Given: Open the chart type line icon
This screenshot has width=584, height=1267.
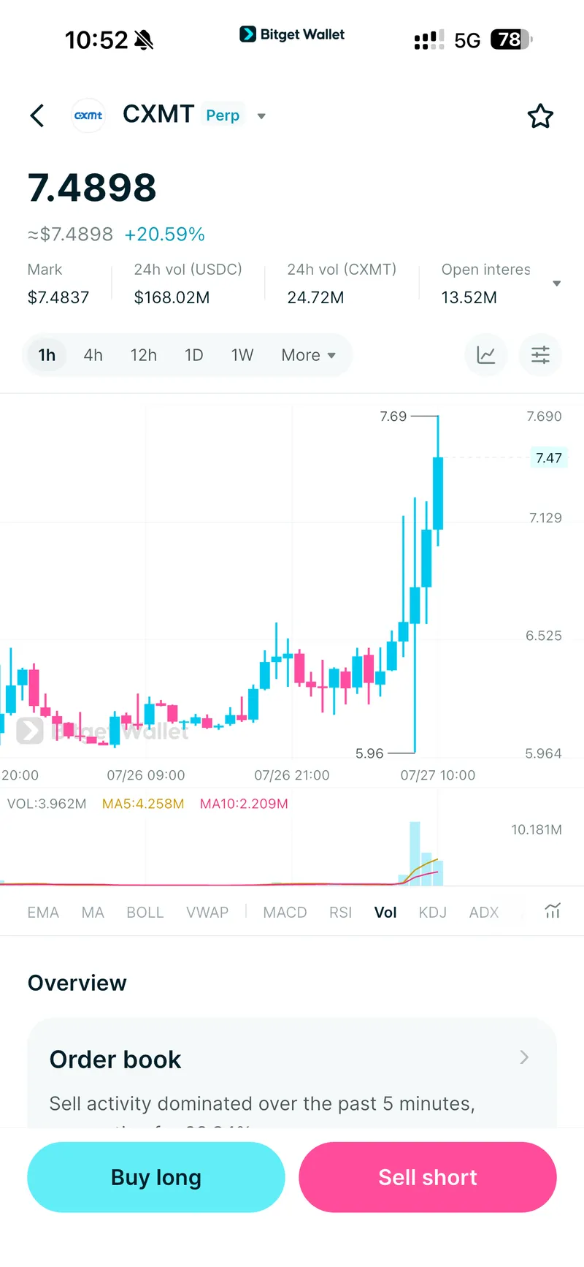Looking at the screenshot, I should (x=486, y=355).
